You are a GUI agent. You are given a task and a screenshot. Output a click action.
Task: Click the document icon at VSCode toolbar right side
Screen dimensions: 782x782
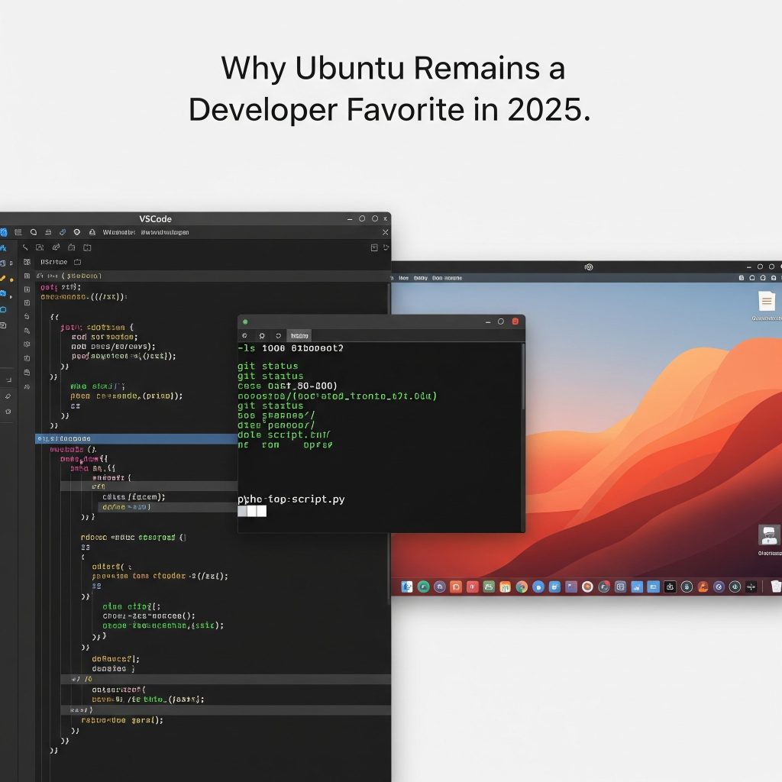pos(374,248)
